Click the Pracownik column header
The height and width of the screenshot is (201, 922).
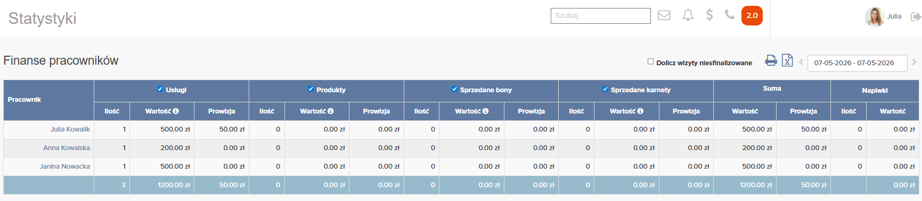(x=25, y=100)
